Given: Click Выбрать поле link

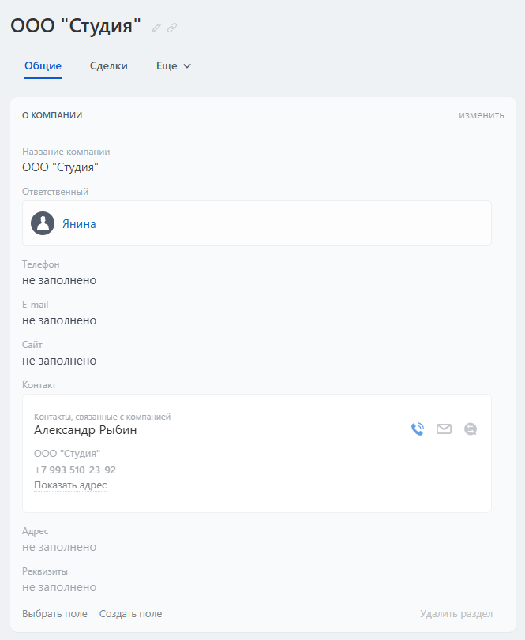Looking at the screenshot, I should pos(54,614).
